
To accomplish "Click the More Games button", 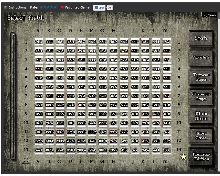I will (x=201, y=135).
